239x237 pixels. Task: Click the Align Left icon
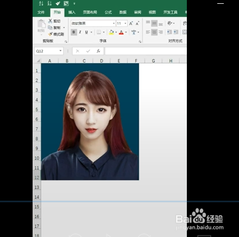(x=148, y=32)
